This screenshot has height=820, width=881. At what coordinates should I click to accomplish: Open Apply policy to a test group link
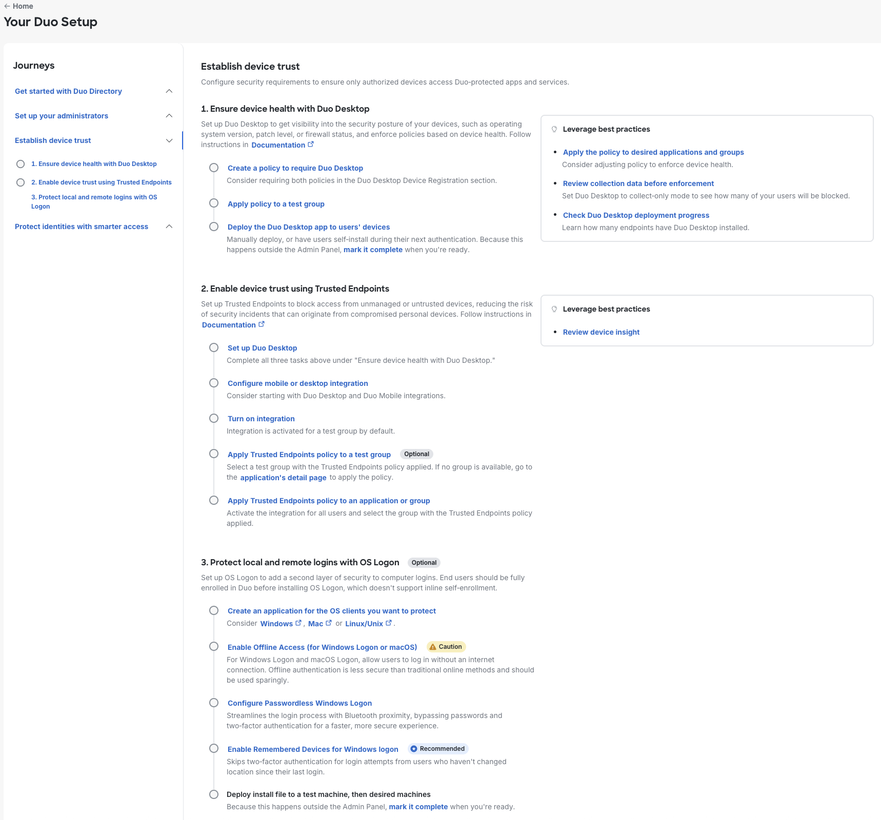276,204
